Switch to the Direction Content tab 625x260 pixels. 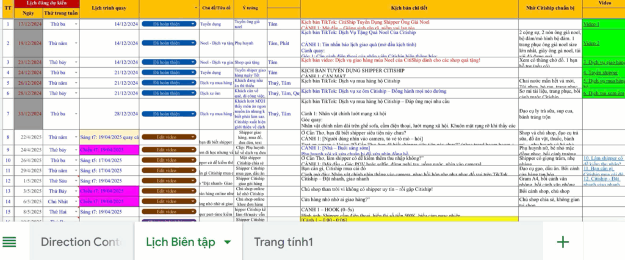click(x=81, y=242)
